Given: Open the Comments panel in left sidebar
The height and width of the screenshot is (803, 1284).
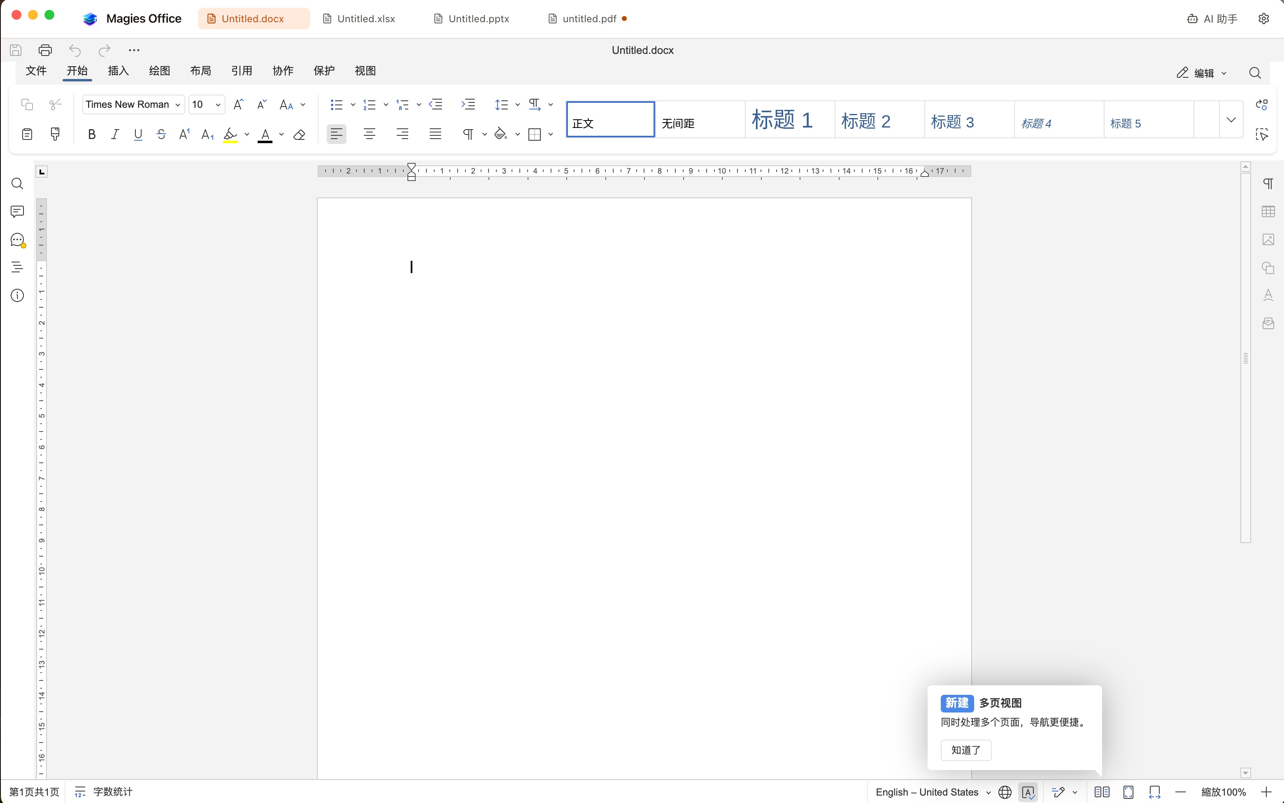Looking at the screenshot, I should point(17,212).
